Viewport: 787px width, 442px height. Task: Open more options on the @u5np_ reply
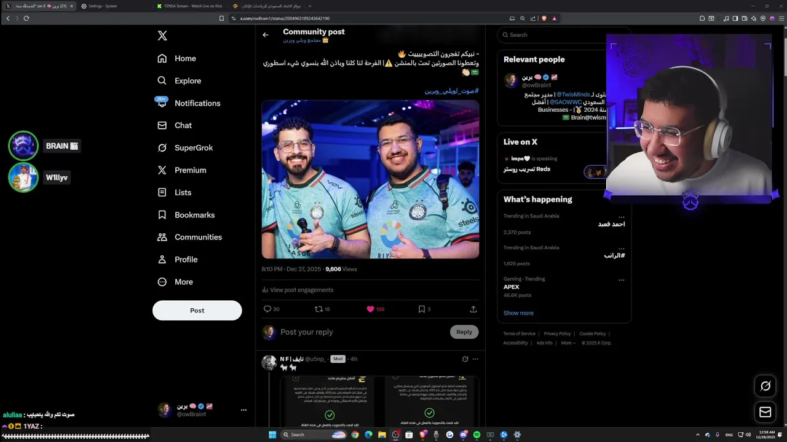(x=475, y=359)
